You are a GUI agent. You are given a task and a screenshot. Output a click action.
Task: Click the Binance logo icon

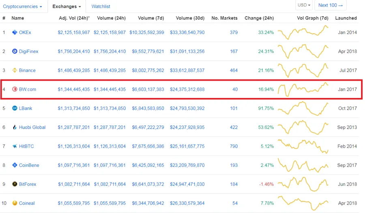pyautogui.click(x=15, y=70)
